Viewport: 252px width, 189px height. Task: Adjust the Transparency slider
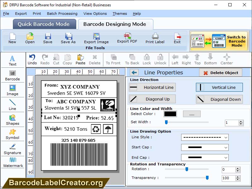coord(207,178)
